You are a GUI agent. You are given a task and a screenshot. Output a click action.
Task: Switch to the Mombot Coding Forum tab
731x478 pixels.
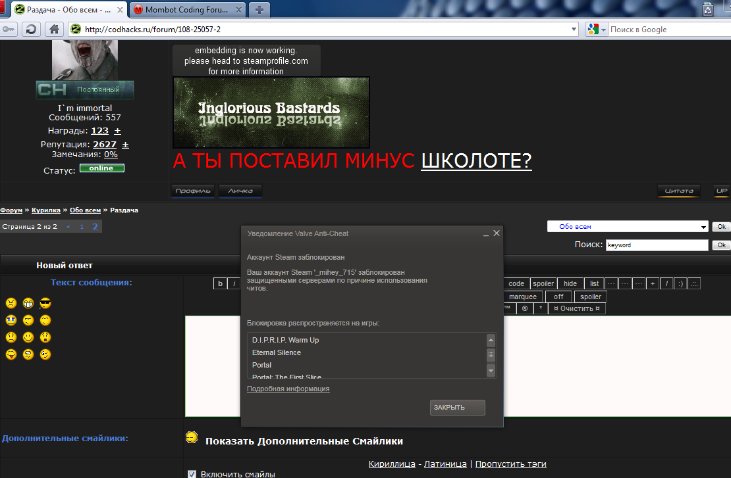[x=187, y=10]
